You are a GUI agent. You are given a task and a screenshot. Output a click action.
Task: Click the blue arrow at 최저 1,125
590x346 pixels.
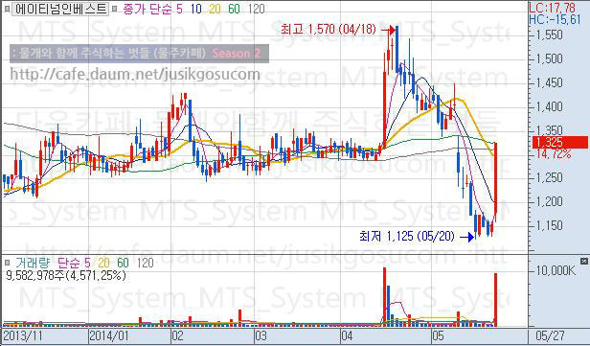[x=467, y=237]
